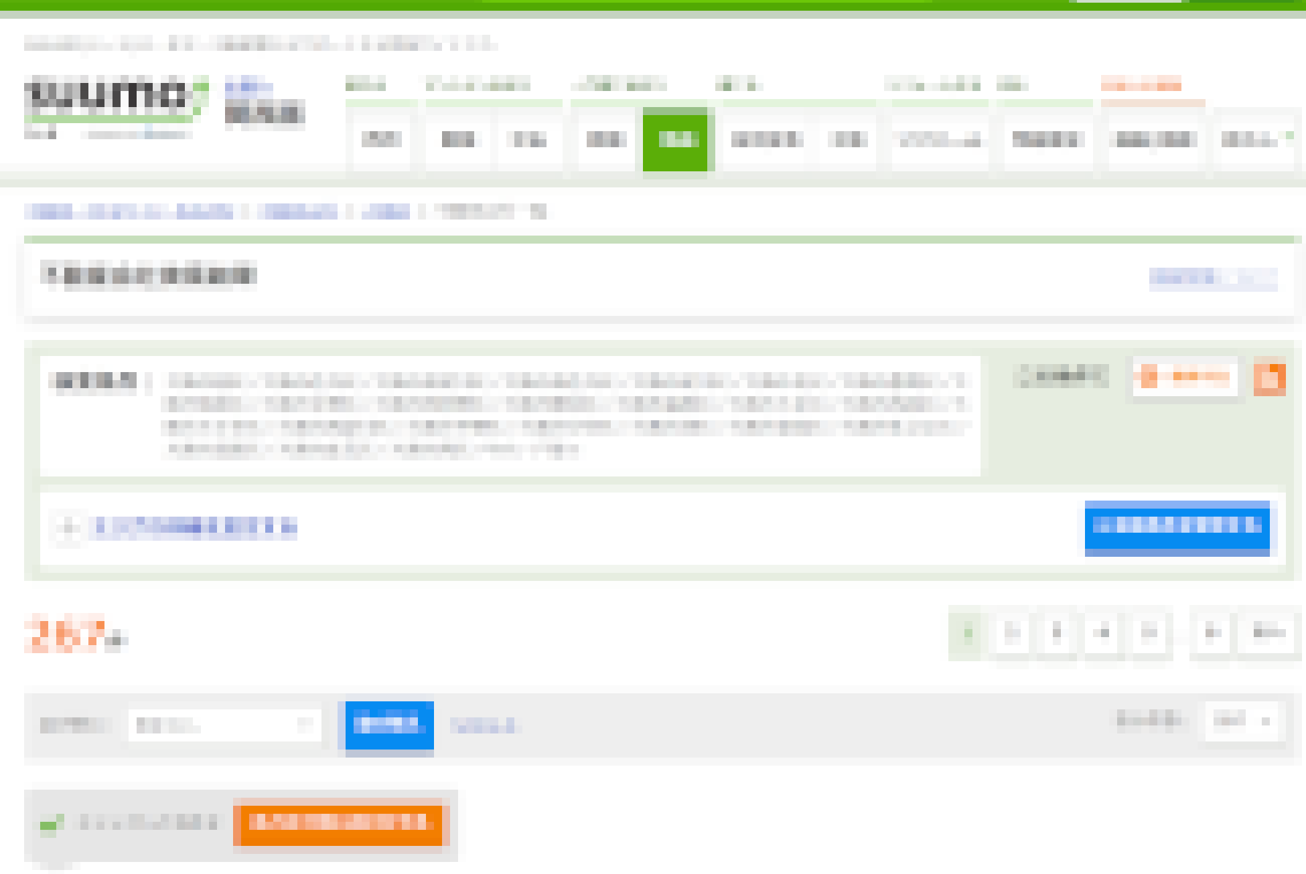The width and height of the screenshot is (1306, 874).
Task: Click the blue sort apply button
Action: (389, 725)
